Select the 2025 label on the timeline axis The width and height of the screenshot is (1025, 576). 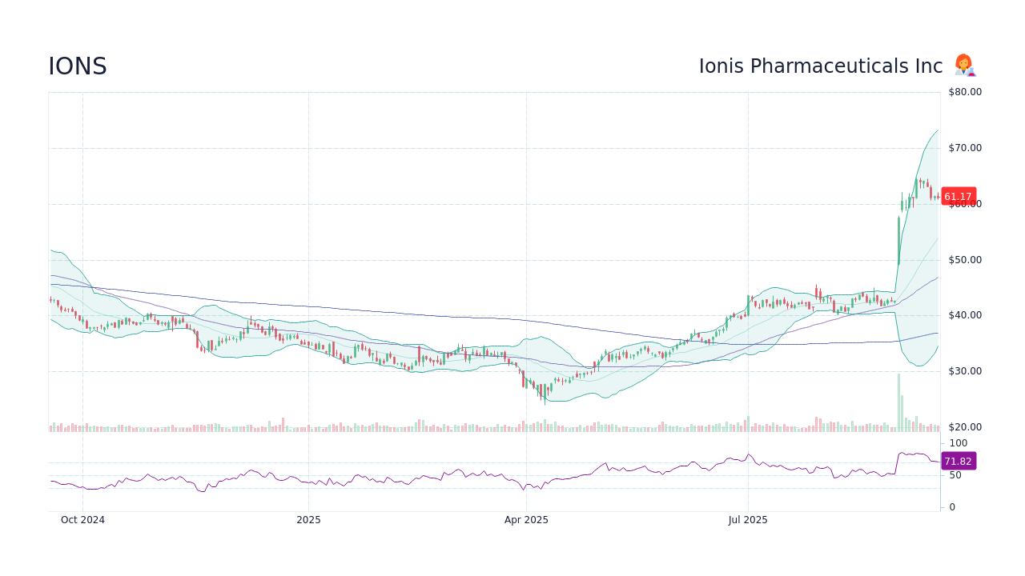(308, 519)
